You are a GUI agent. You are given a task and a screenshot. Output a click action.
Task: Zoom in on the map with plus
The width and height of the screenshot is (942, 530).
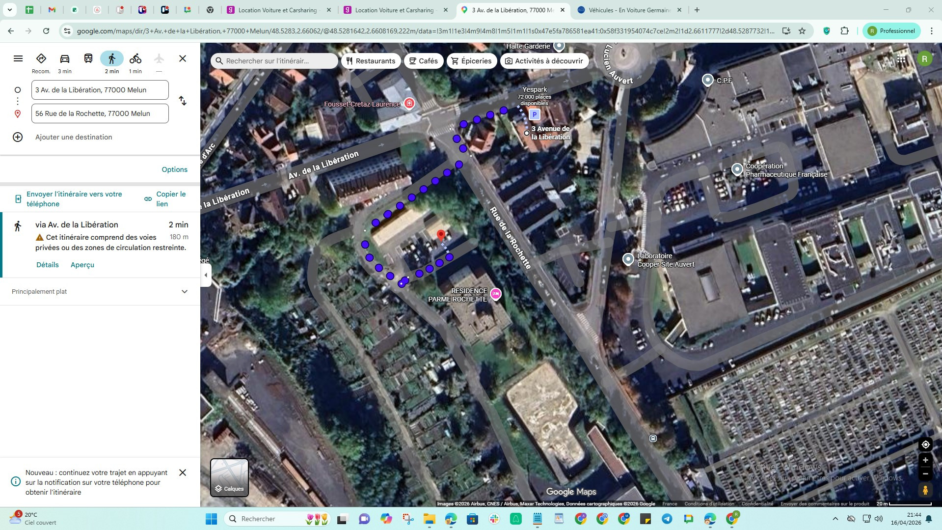click(925, 460)
